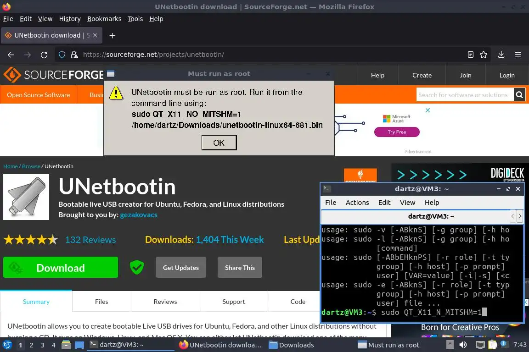Open the file manager taskbar launcher
Screen dimensions: 529x352
click(66, 345)
